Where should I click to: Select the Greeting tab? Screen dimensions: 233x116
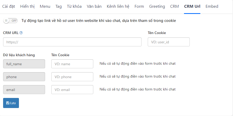[157, 6]
